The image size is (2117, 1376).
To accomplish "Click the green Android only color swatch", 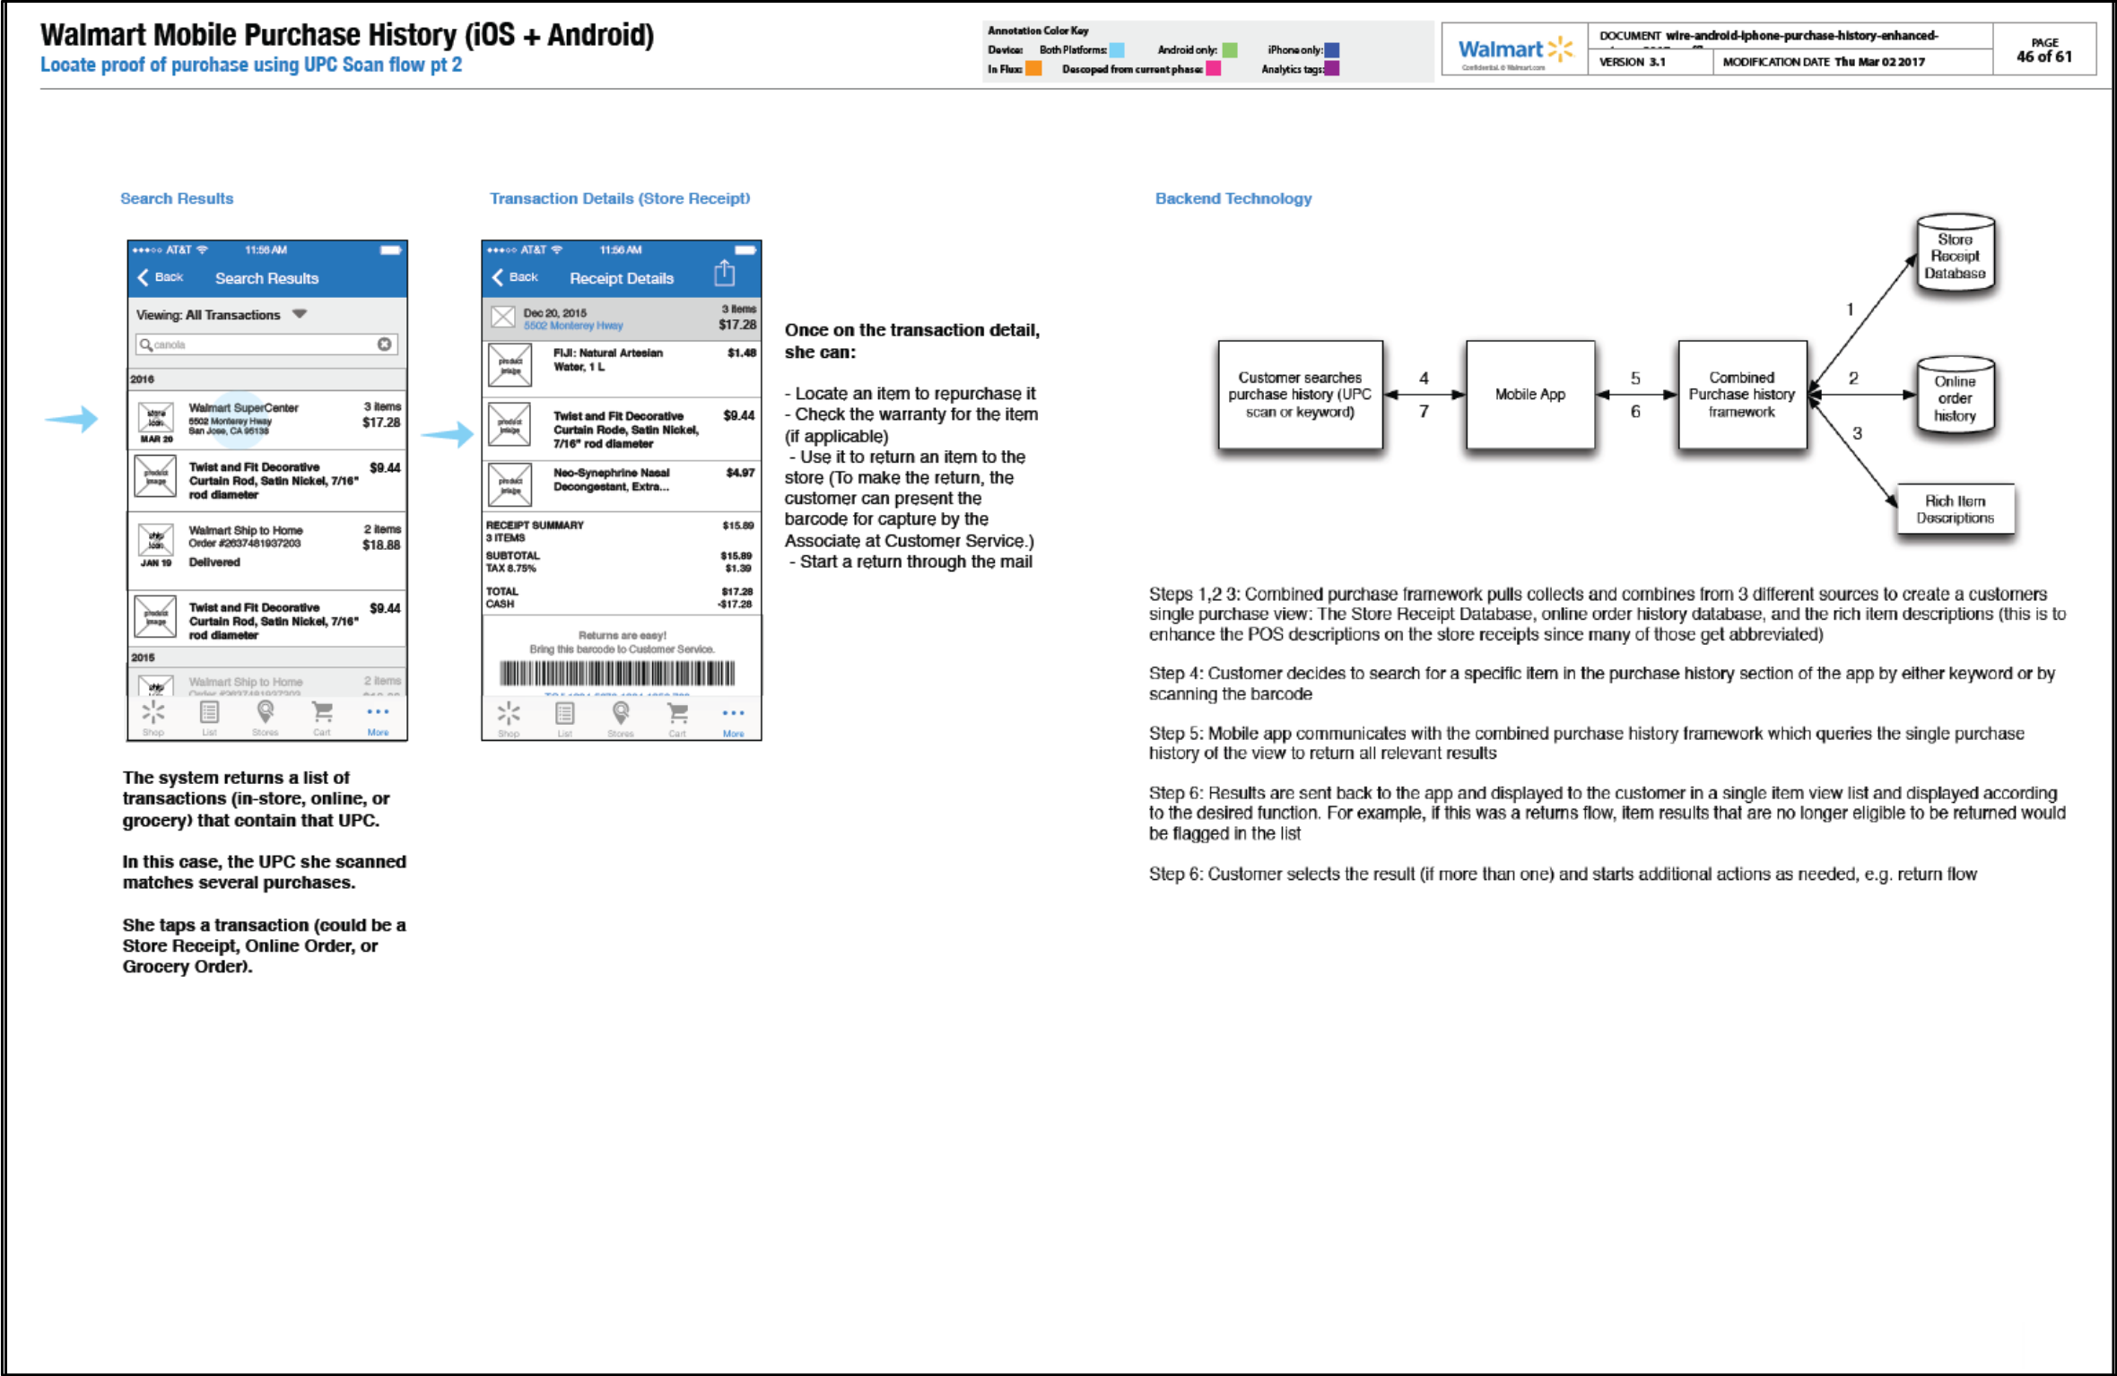I will click(1230, 50).
